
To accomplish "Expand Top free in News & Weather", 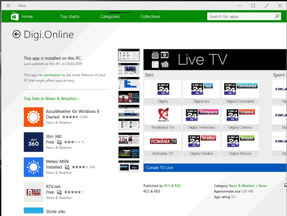I will coord(52,98).
